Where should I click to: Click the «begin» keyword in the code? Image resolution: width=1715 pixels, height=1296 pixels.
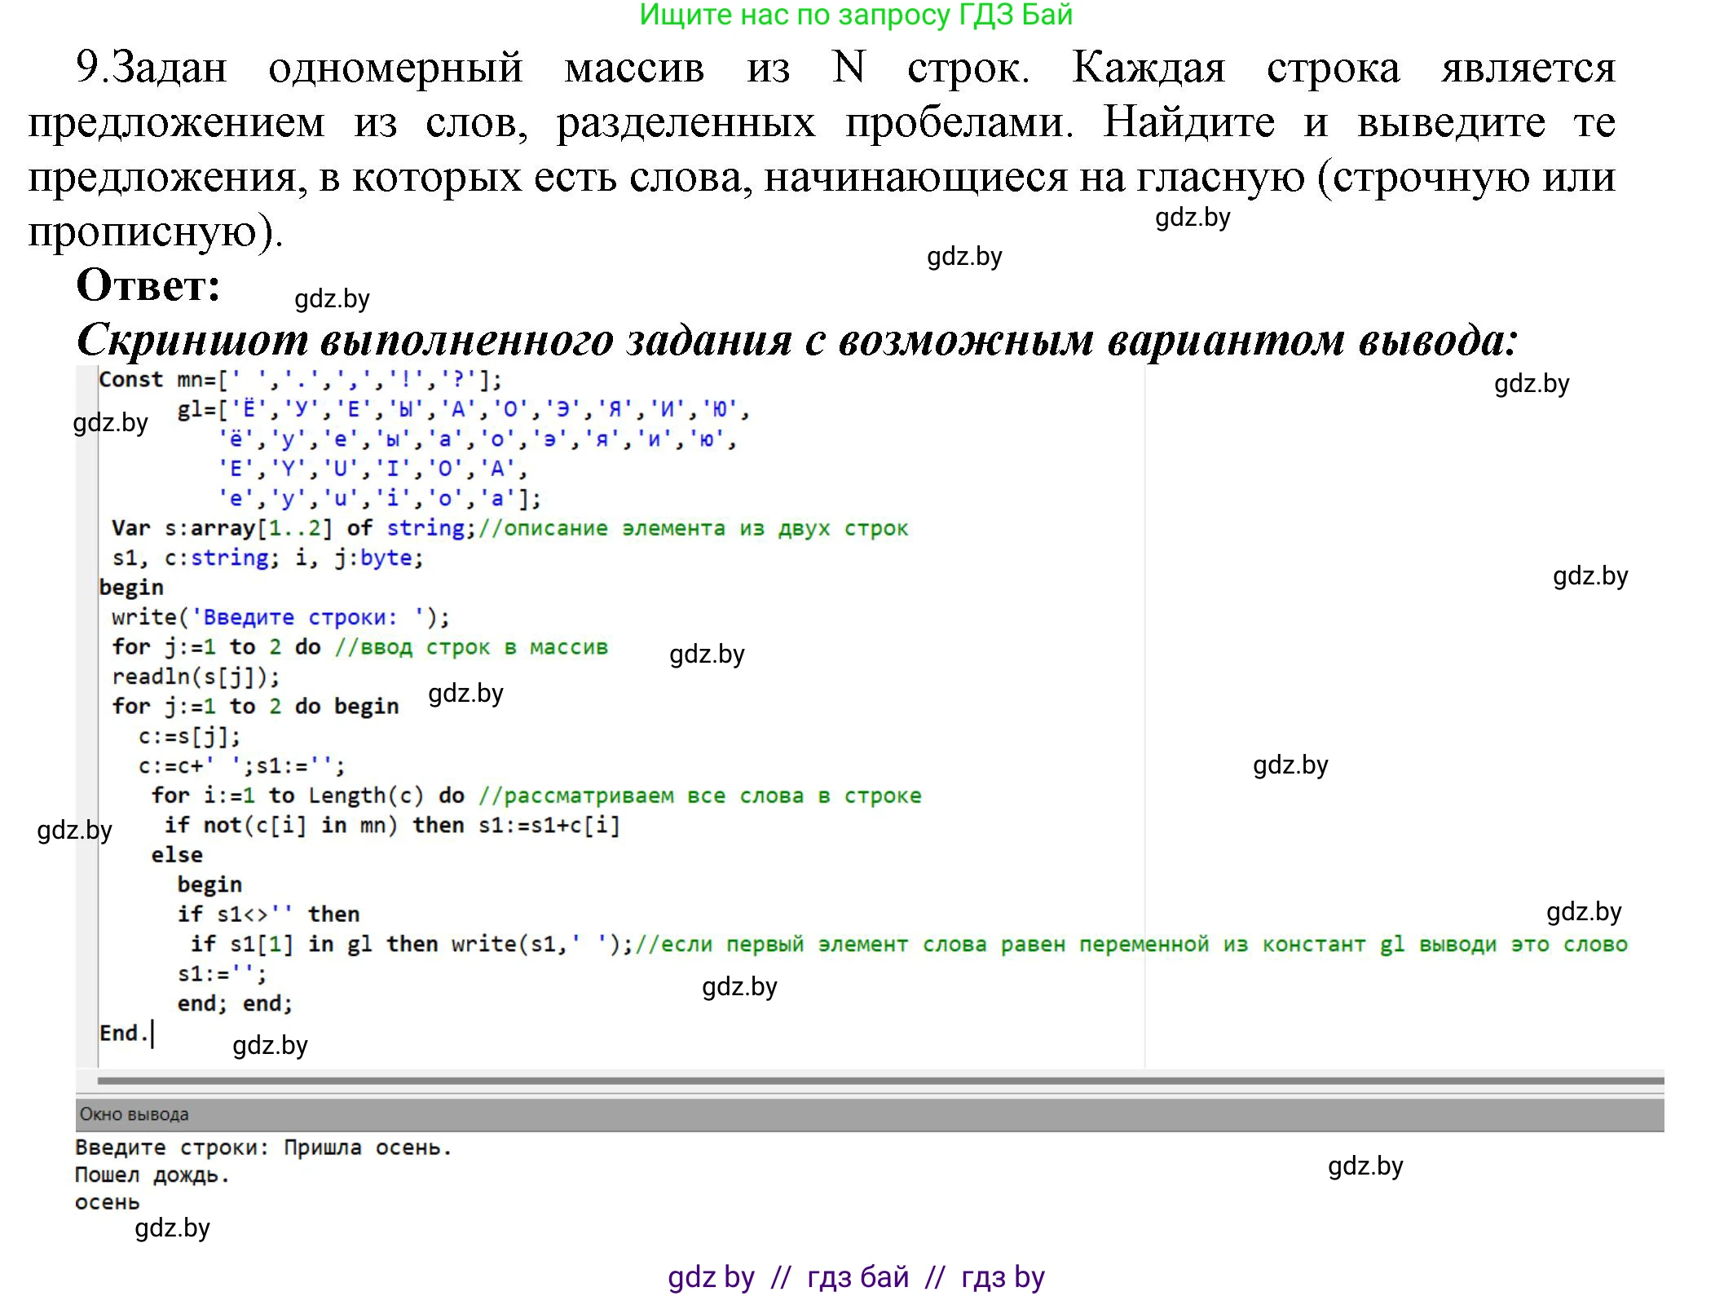point(130,587)
